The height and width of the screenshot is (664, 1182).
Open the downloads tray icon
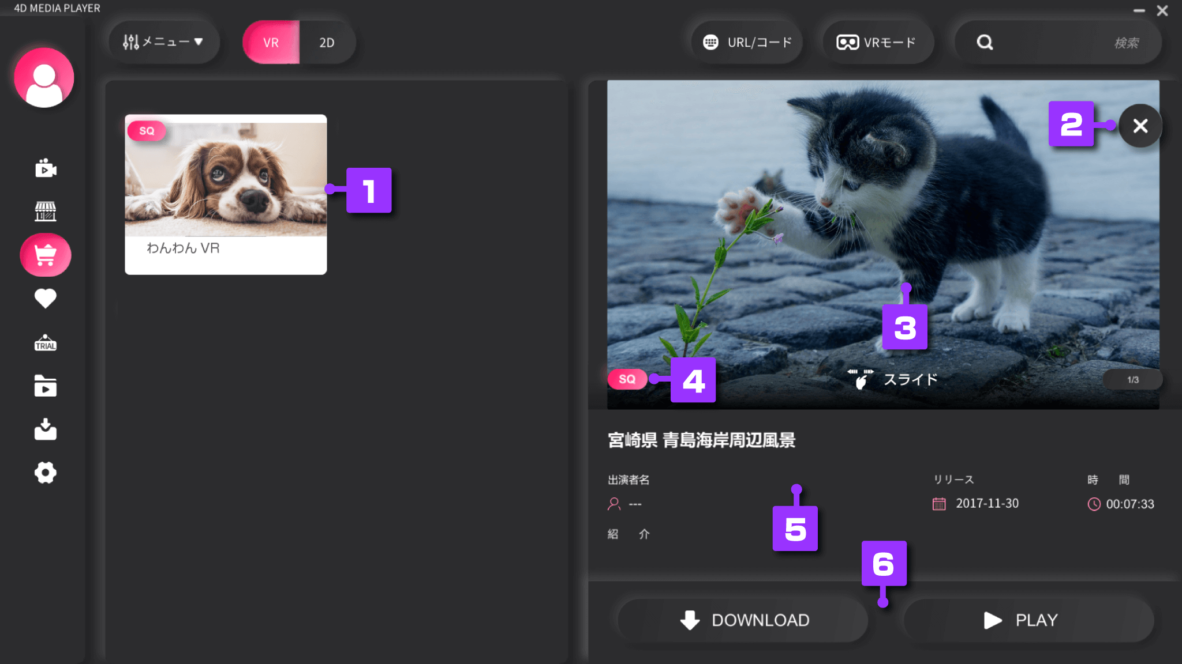point(45,429)
